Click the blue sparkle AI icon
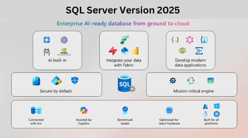The width and height of the screenshot is (248, 138). click(47, 40)
